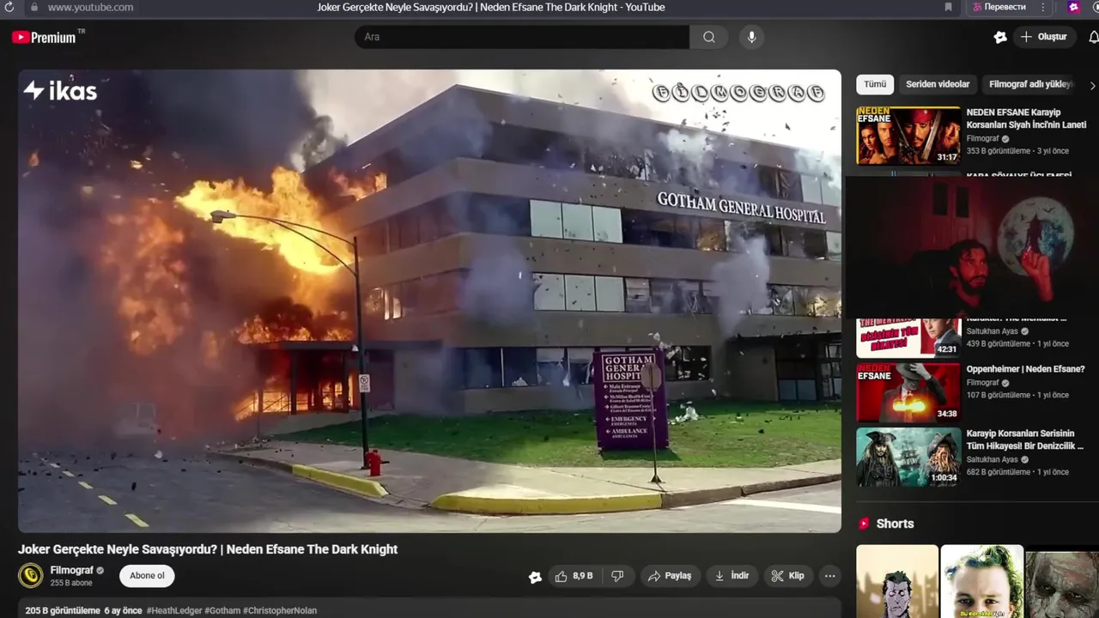Download the video with İndir

coord(732,576)
